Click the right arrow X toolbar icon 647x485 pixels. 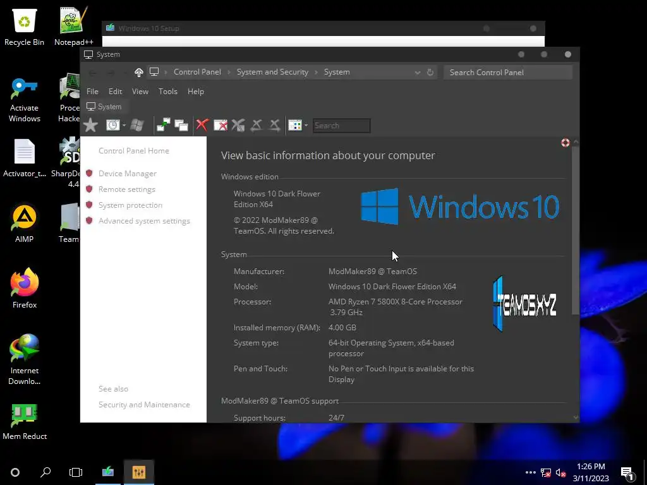coord(274,125)
